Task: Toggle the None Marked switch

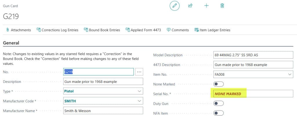Action: point(219,84)
